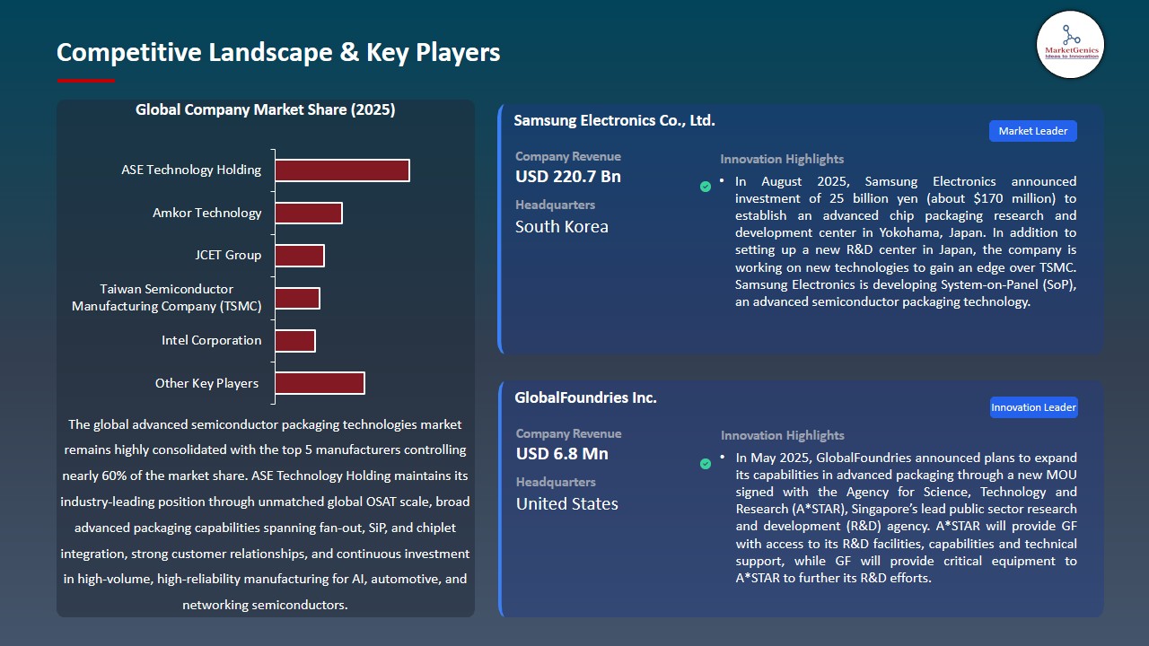Screen dimensions: 1149x646
Task: Click the green checkmark beside GlobalFoundries' highlights
Action: 706,465
